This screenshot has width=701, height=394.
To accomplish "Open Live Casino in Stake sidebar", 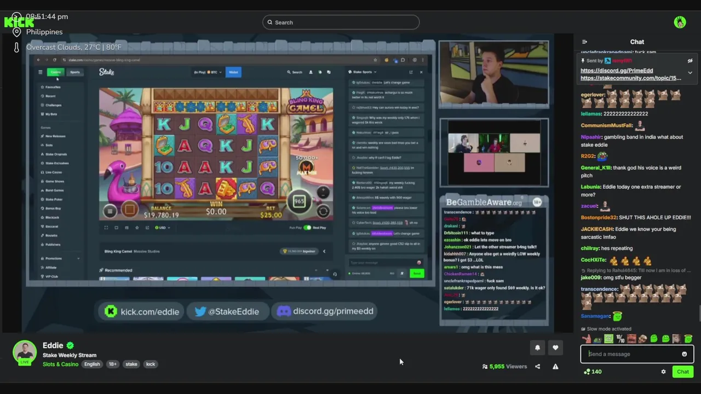I will pyautogui.click(x=51, y=172).
